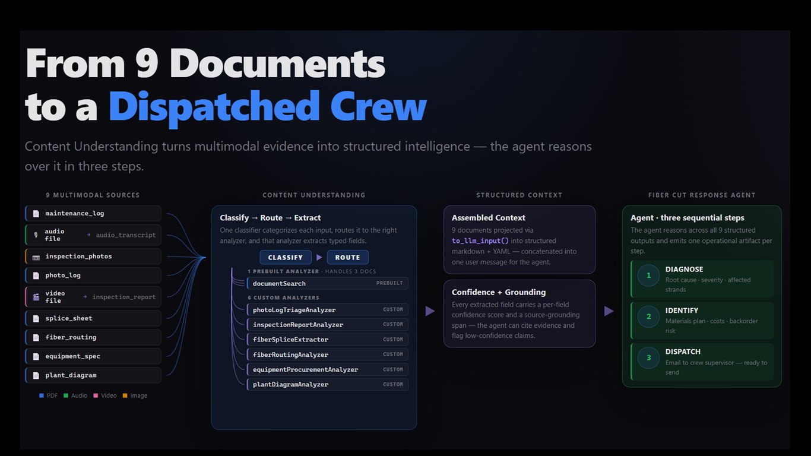Screen dimensions: 811x456
Task: Select the plantDiagramAnalyzer row
Action: point(328,384)
